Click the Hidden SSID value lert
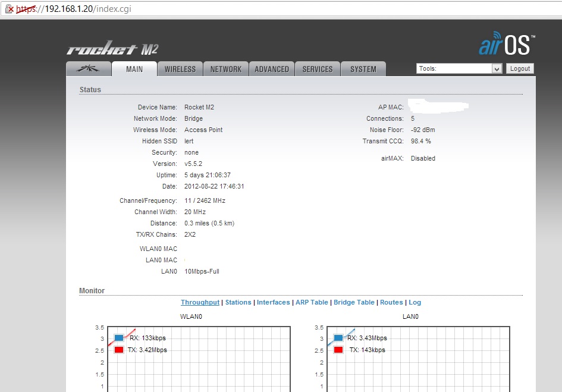 click(x=189, y=142)
